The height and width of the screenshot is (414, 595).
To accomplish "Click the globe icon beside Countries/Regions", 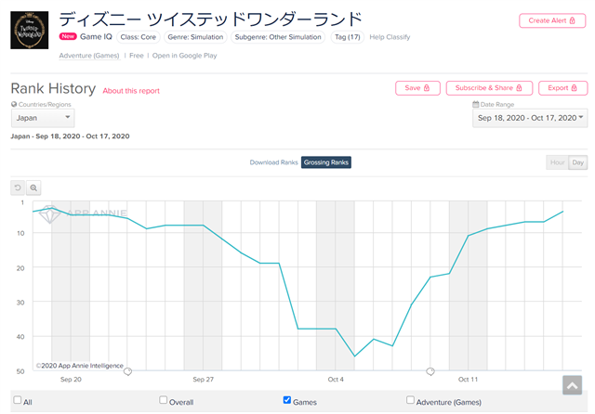I will pyautogui.click(x=14, y=104).
